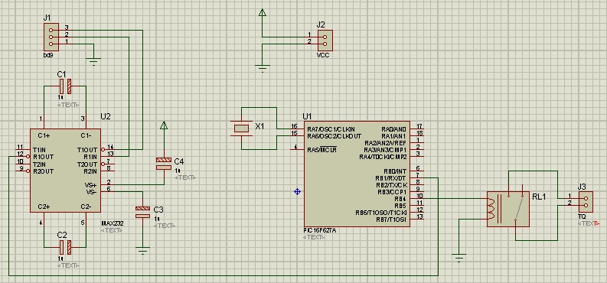Click the VS- pin label on U2
Screen dimensions: 607x283
(91, 192)
